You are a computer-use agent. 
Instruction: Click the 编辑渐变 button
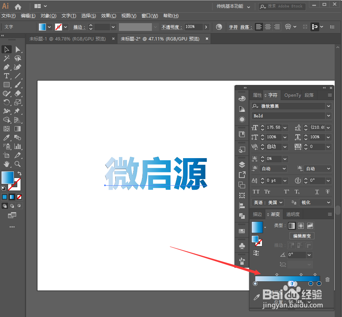coord(302,236)
